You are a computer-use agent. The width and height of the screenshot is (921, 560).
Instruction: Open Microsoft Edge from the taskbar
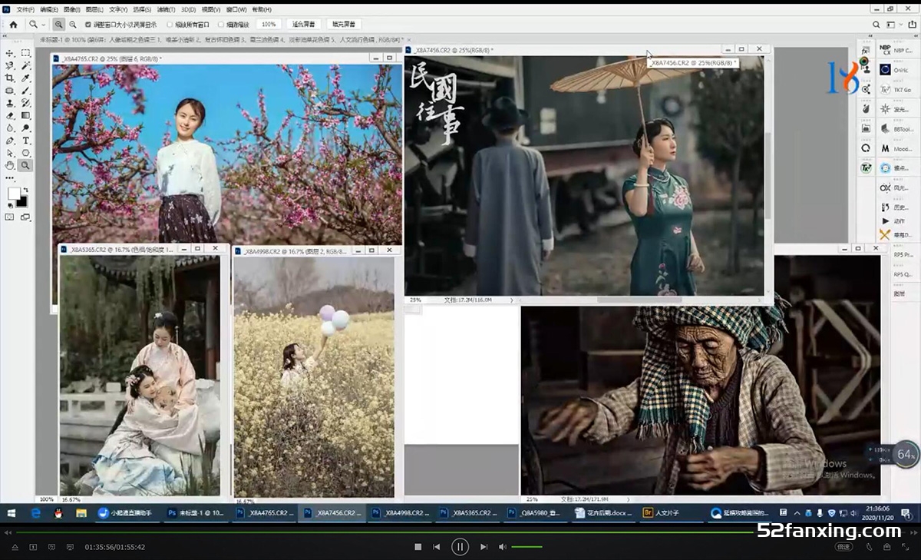point(36,513)
